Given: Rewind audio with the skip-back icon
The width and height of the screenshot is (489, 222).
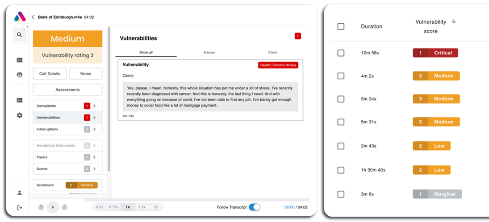Looking at the screenshot, I should point(41,207).
